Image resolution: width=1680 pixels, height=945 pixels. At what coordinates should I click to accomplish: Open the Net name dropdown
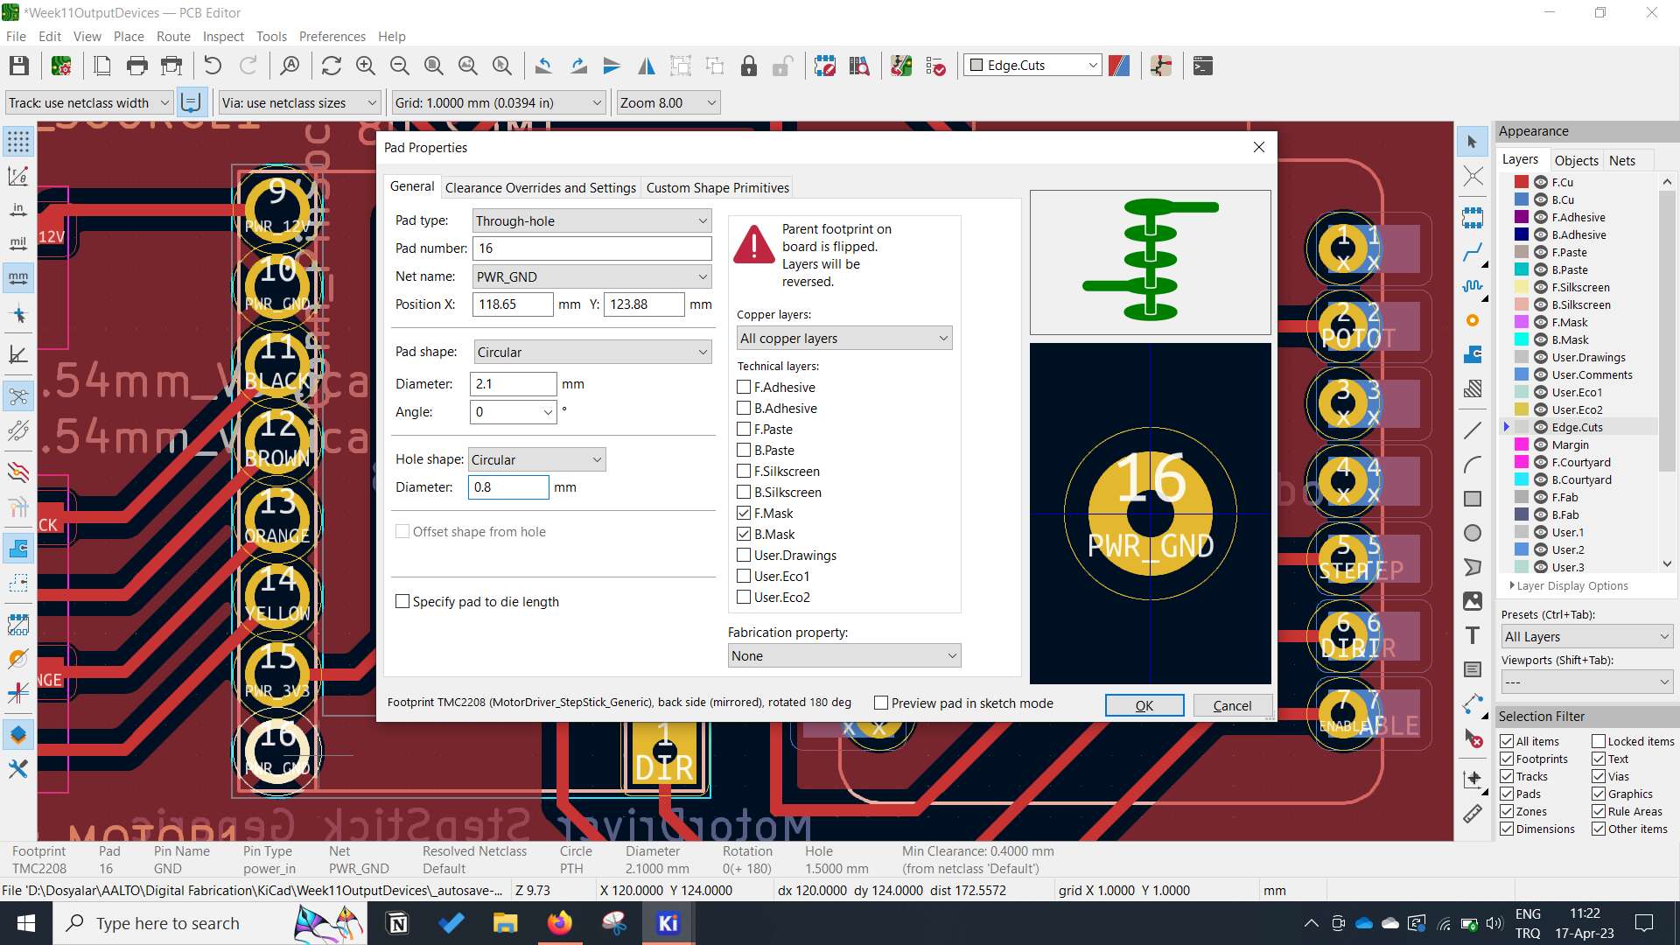592,276
